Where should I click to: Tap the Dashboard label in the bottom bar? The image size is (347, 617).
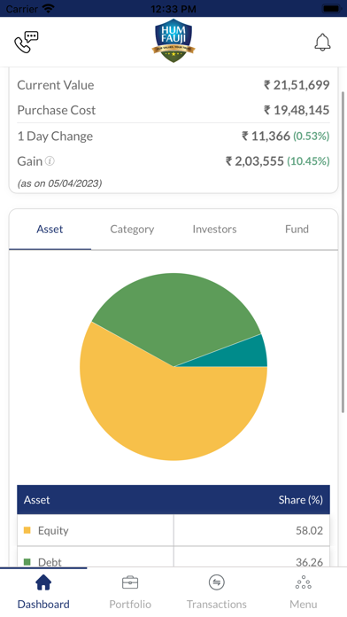click(43, 604)
